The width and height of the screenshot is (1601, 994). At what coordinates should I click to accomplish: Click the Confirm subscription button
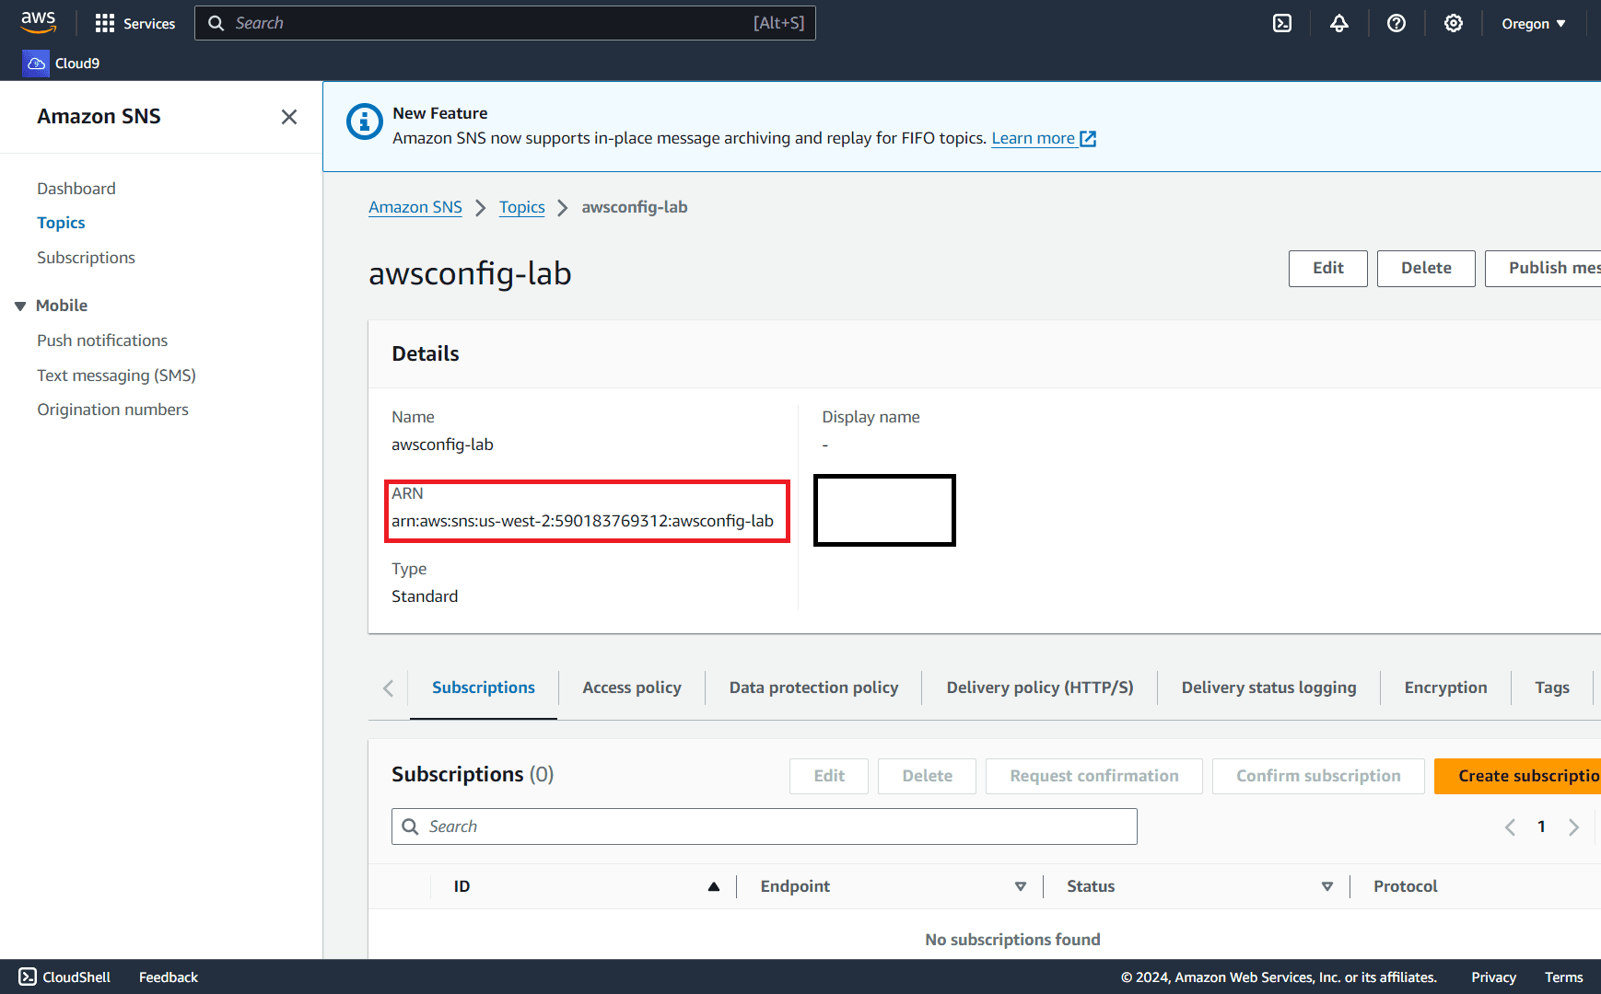[1318, 776]
